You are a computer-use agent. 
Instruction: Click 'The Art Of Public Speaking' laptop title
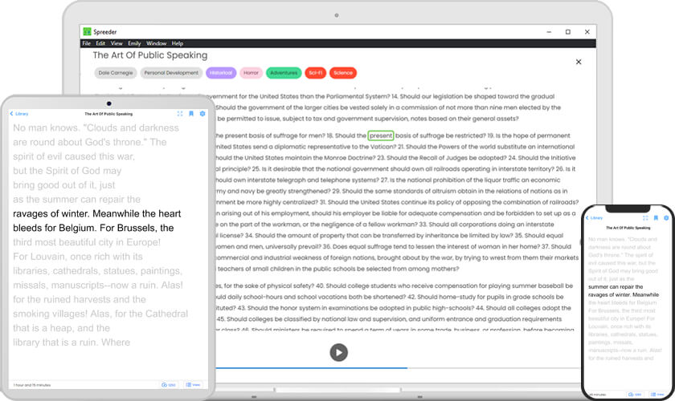(149, 55)
